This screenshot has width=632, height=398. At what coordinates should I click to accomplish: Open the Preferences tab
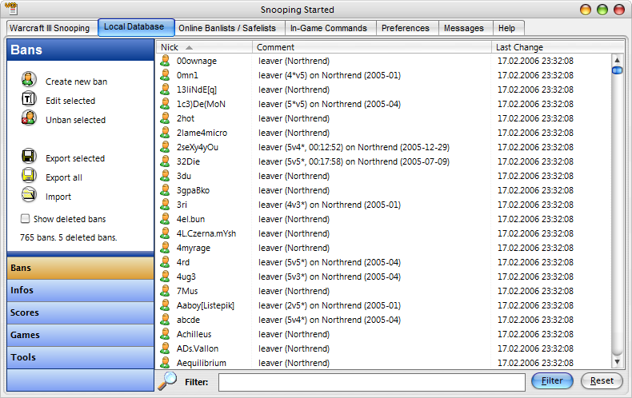406,28
